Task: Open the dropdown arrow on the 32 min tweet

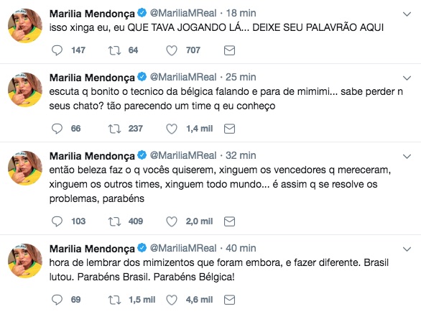Action: (407, 157)
